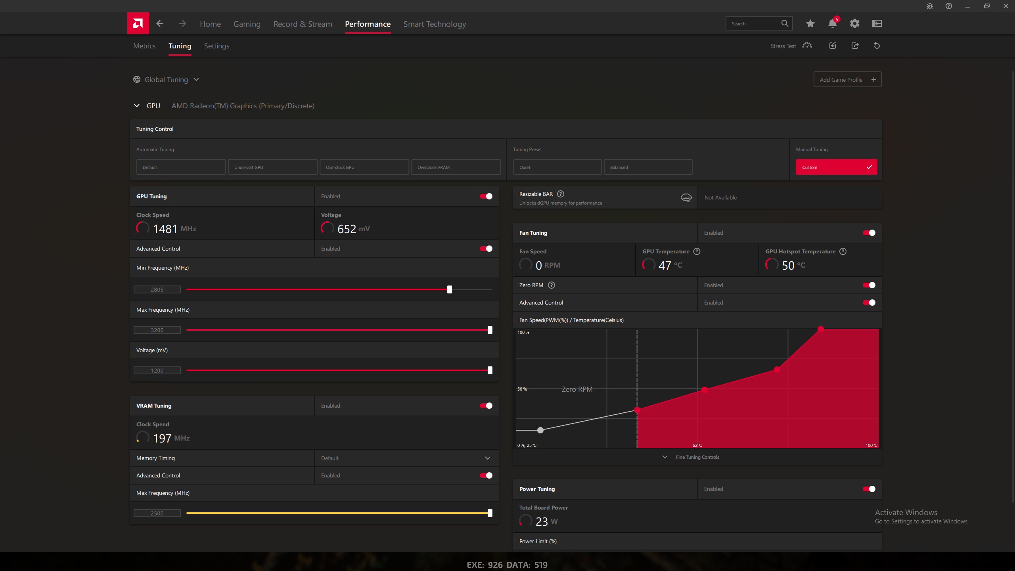
Task: Click the Voltage 1200 input field
Action: (157, 370)
